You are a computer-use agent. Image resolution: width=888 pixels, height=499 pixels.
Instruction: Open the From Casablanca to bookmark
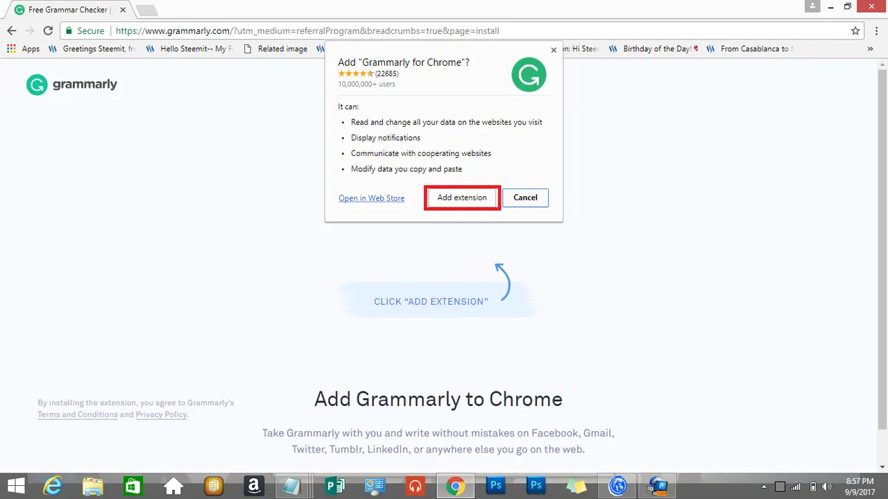point(750,49)
